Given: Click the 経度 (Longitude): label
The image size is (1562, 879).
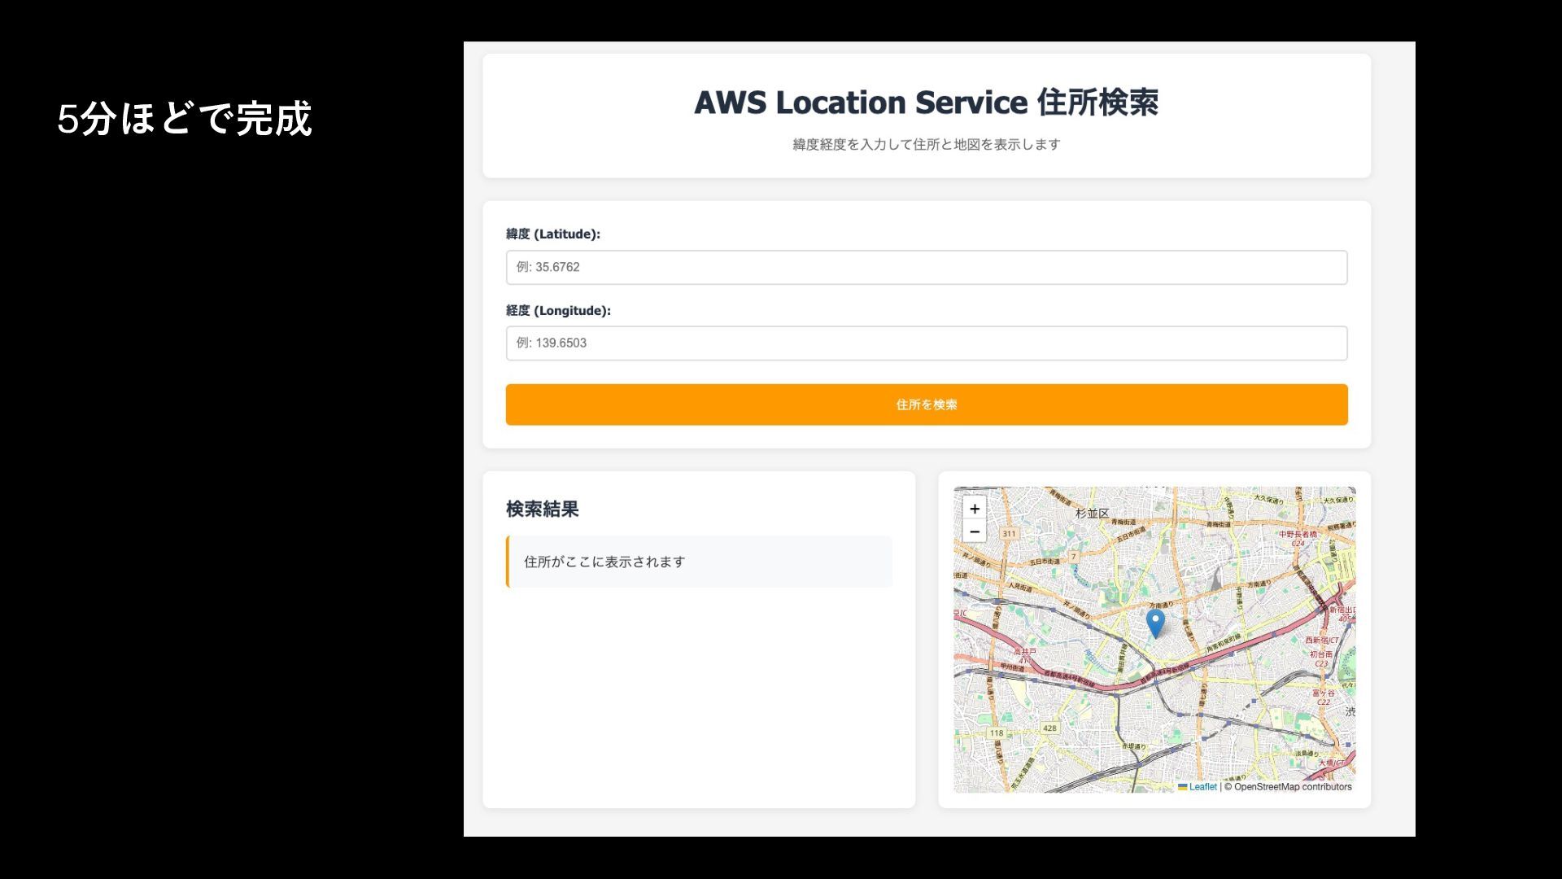Looking at the screenshot, I should [x=558, y=311].
